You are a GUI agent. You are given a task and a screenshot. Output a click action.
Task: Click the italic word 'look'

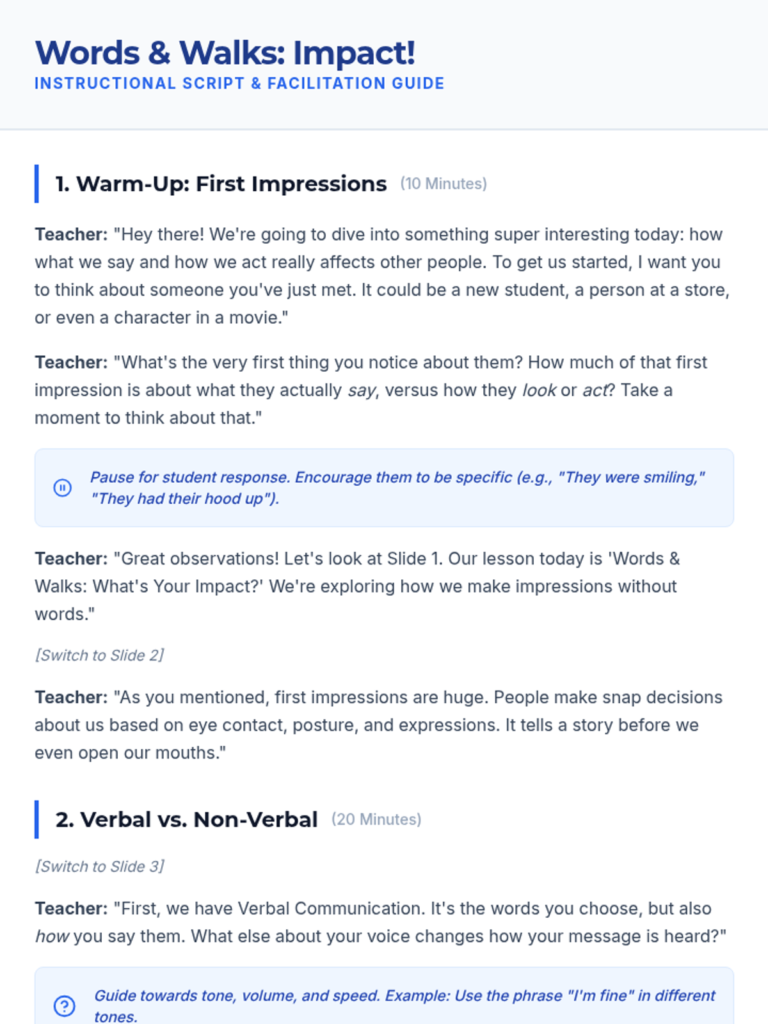pyautogui.click(x=539, y=390)
